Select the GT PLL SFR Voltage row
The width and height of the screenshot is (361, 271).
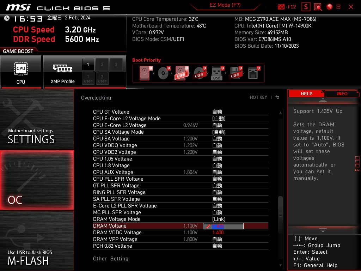pos(180,186)
